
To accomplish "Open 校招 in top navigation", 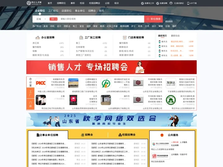I will pos(82,3).
